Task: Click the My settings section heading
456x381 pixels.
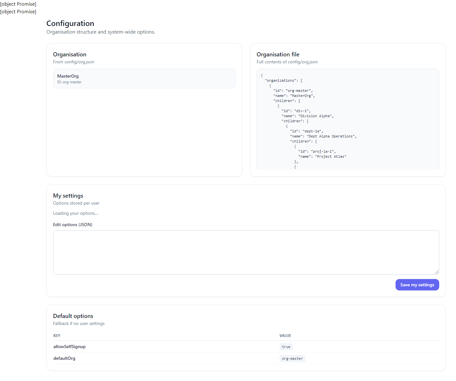Action: 68,195
